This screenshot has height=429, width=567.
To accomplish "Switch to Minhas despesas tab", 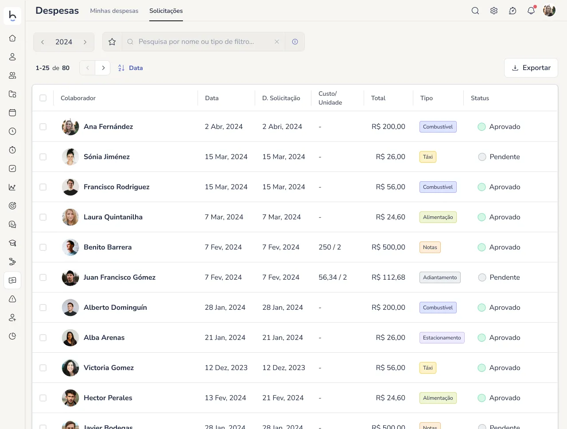I will click(x=114, y=11).
